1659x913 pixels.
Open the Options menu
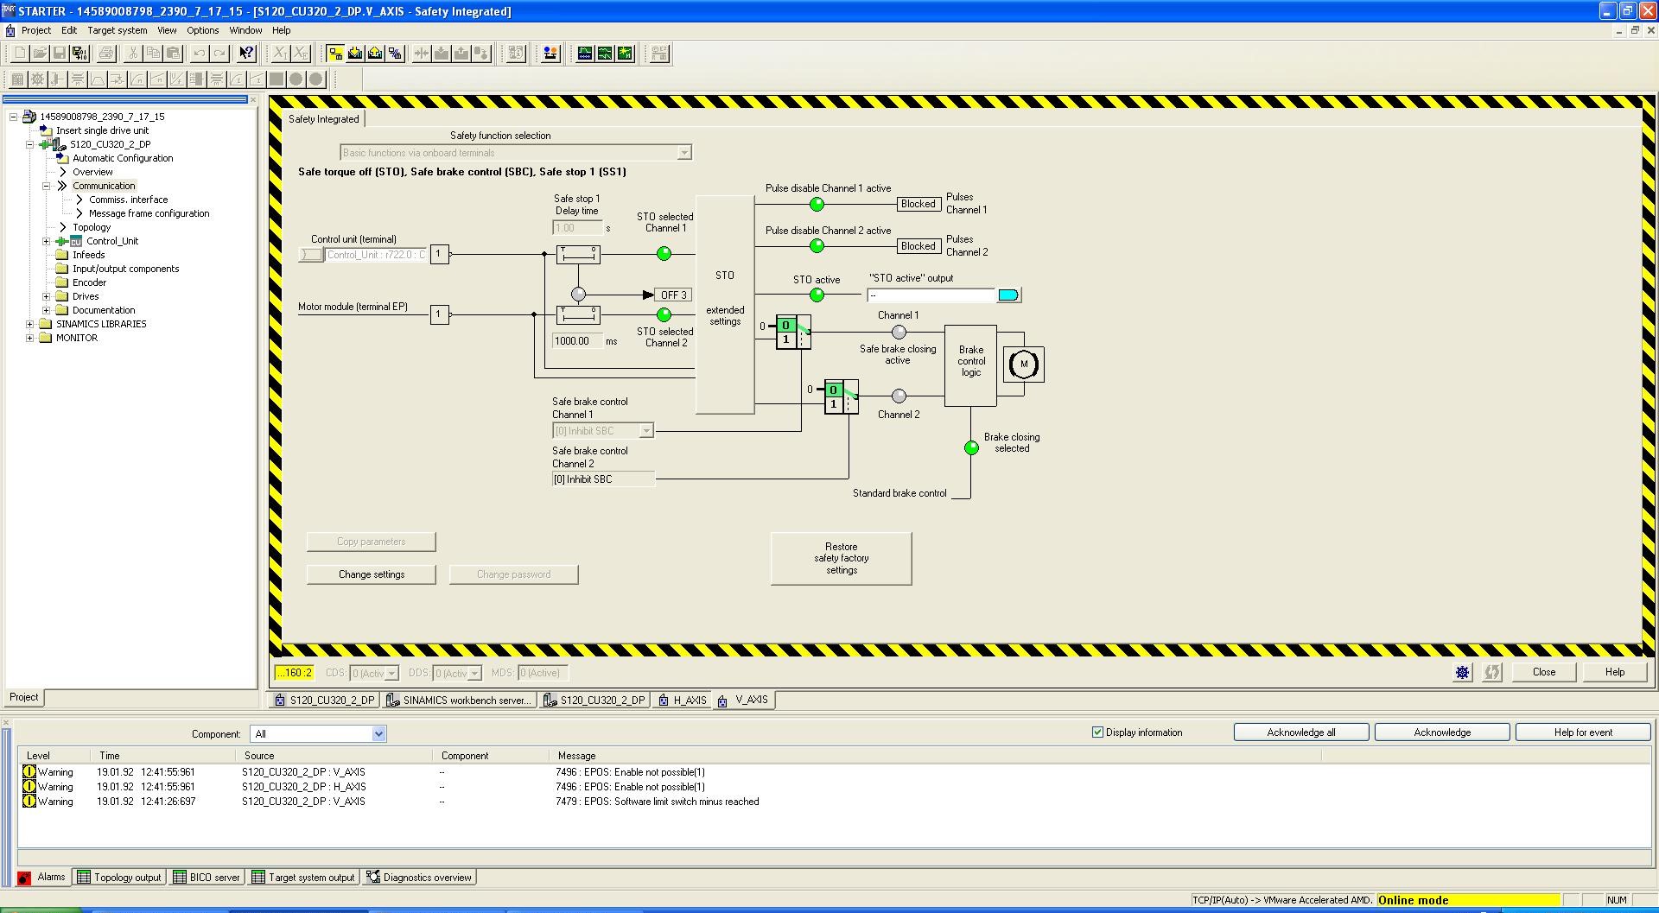pos(203,30)
